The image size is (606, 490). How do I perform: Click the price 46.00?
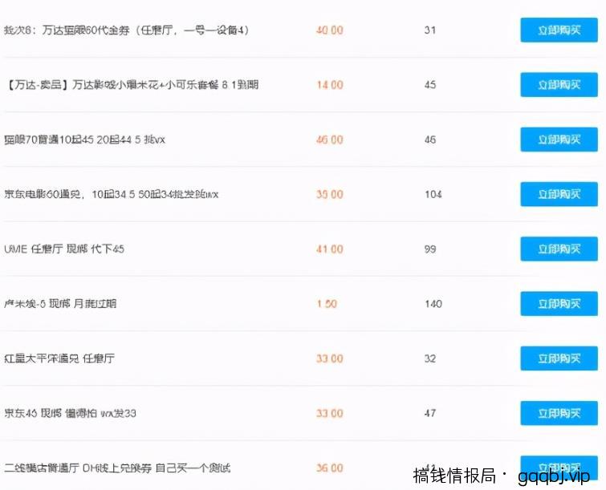click(330, 140)
